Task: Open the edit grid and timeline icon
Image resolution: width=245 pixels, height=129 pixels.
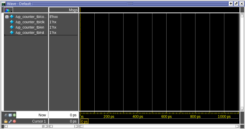Action: point(10,115)
